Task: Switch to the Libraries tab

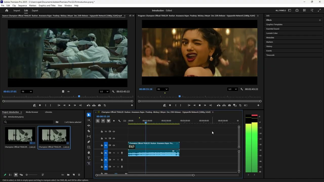Action: (48, 112)
